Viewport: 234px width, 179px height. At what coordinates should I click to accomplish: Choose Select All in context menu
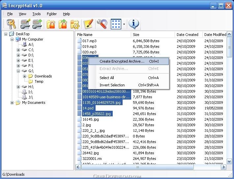129,78
